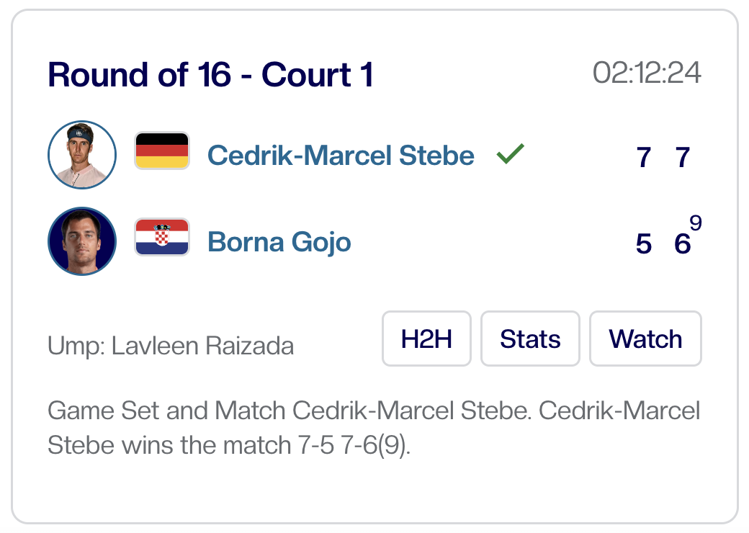
Task: Click Borna Gojo's player photo
Action: tap(82, 241)
